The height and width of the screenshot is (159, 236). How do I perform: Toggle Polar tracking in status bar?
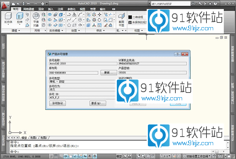[x=66, y=156]
